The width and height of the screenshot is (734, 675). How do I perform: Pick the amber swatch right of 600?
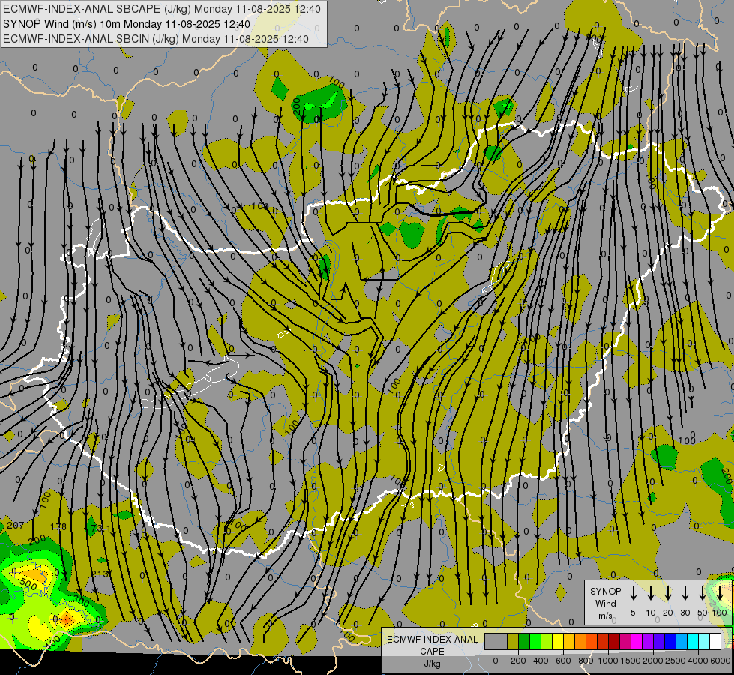pyautogui.click(x=569, y=641)
